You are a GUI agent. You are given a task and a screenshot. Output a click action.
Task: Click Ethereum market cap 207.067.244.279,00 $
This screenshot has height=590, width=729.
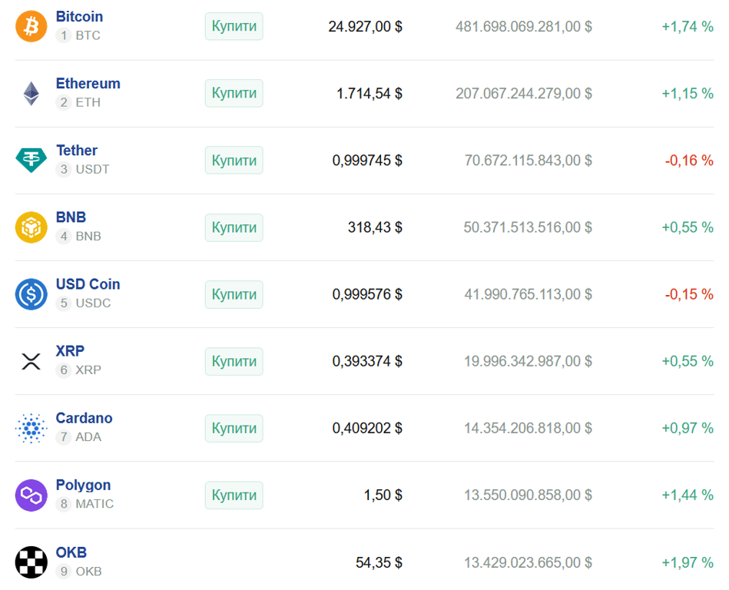[x=524, y=94]
